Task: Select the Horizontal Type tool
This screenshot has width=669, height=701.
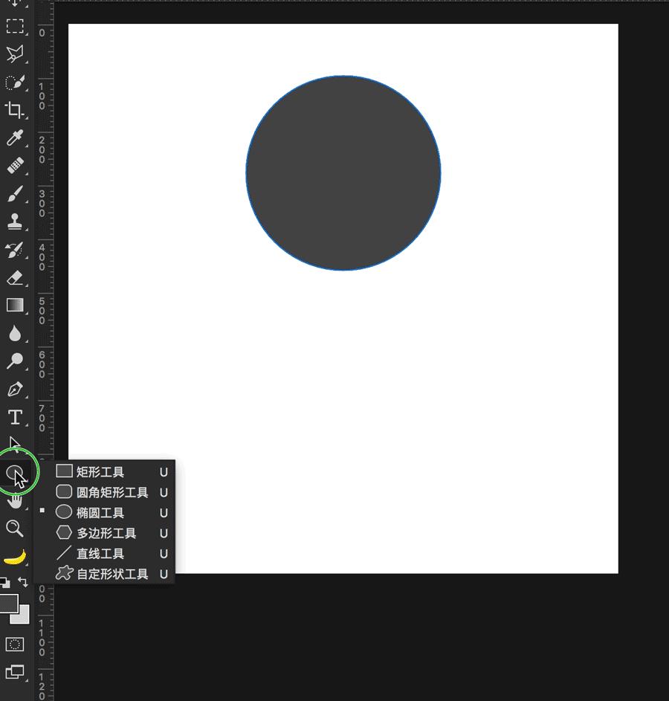Action: point(15,417)
